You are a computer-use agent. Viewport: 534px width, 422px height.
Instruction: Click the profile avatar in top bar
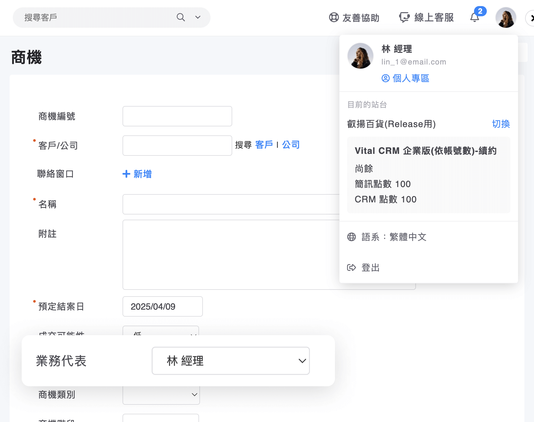click(506, 18)
